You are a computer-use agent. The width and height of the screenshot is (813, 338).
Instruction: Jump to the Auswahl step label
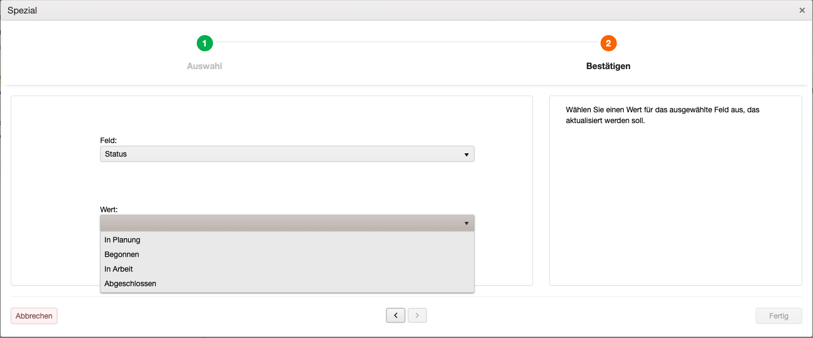(x=204, y=66)
